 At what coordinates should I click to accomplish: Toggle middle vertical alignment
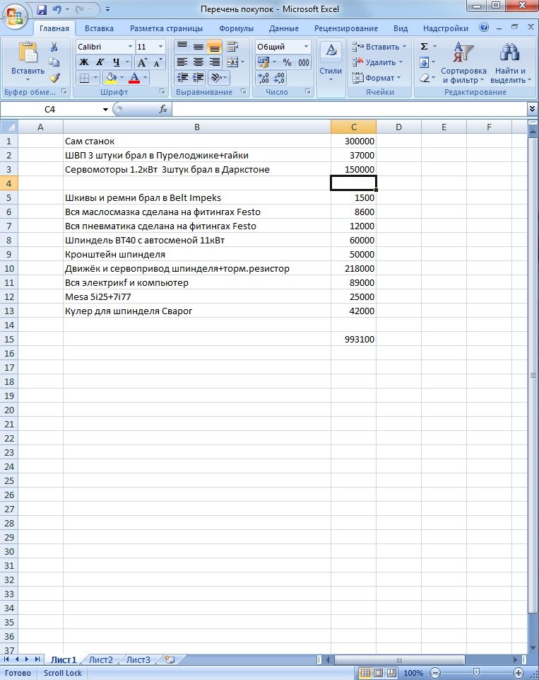tap(199, 47)
